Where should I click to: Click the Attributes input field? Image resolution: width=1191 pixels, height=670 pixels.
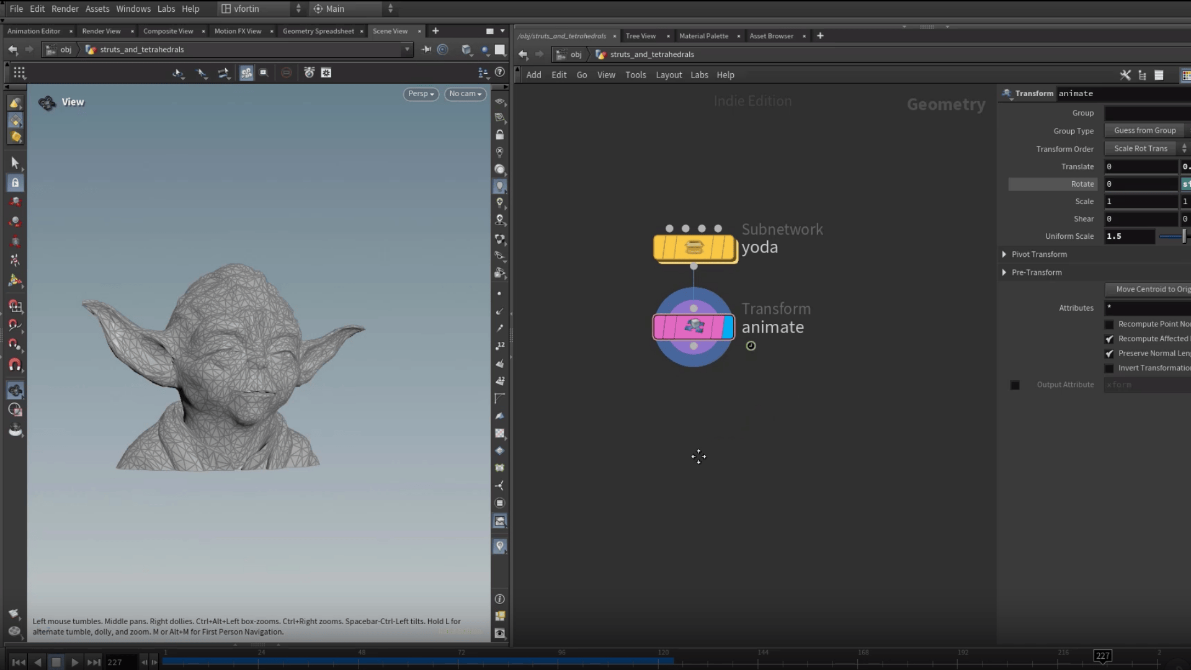(1148, 308)
